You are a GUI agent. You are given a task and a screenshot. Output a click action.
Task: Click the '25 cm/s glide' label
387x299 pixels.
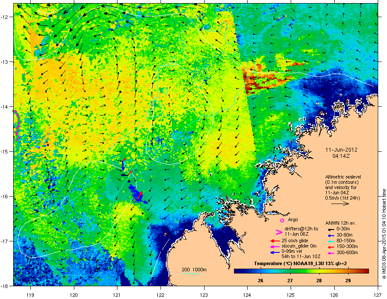pos(295,241)
